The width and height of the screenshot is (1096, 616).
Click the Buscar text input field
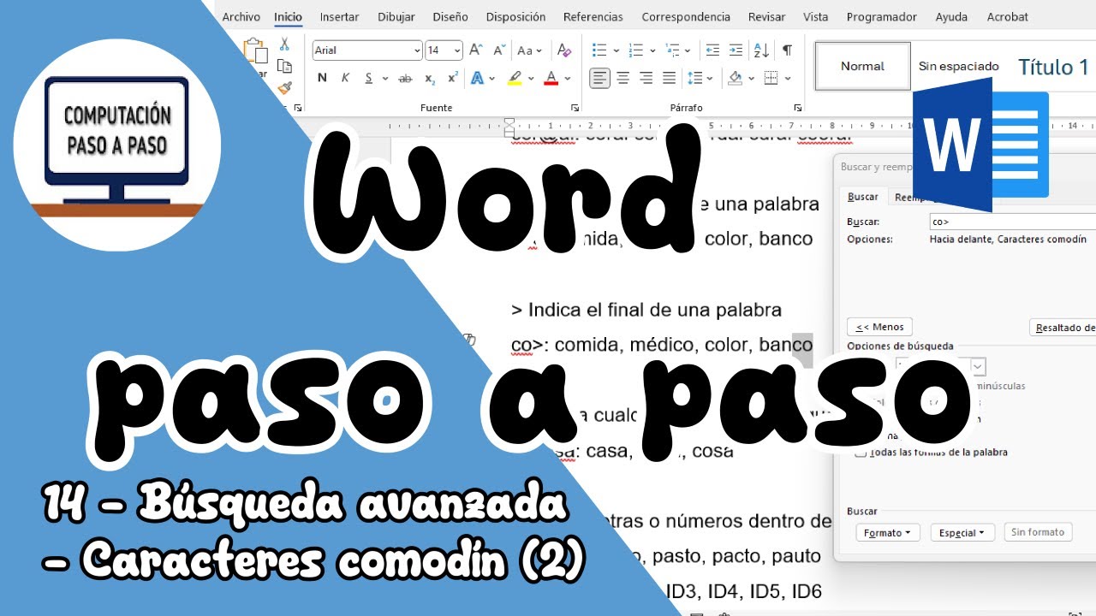[x=1012, y=222]
